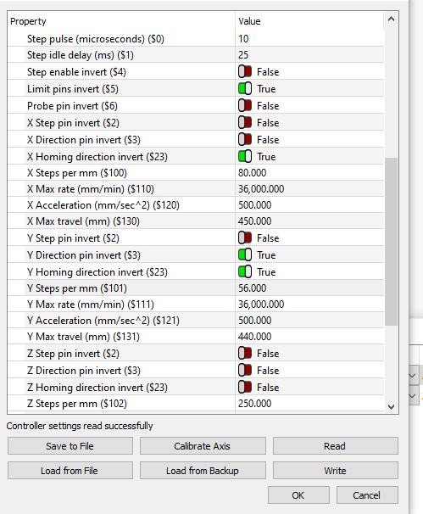
Task: Turn off Limit pins invert ($5)
Action: pos(245,89)
